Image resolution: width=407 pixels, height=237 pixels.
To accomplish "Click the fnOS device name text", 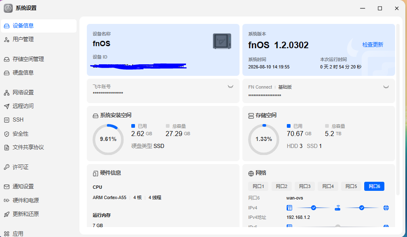I will pos(102,43).
